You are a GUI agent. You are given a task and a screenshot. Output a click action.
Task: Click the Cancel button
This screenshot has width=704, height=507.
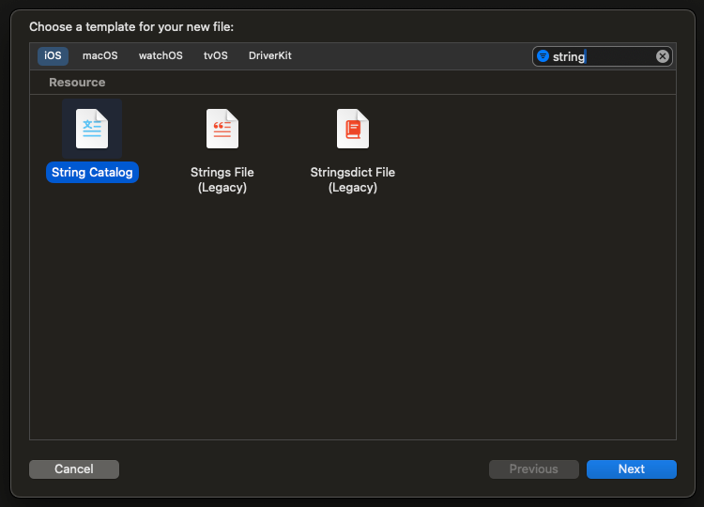[74, 469]
